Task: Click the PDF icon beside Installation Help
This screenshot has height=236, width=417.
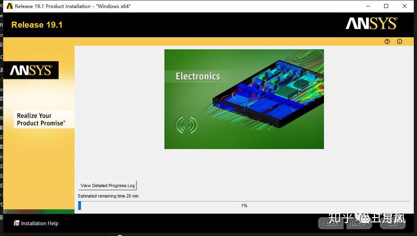Action: [16, 223]
